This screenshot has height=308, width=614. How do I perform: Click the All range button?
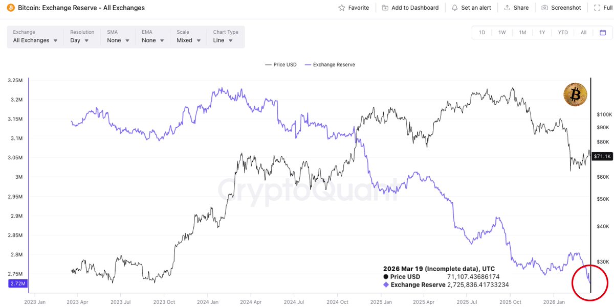[x=583, y=33]
